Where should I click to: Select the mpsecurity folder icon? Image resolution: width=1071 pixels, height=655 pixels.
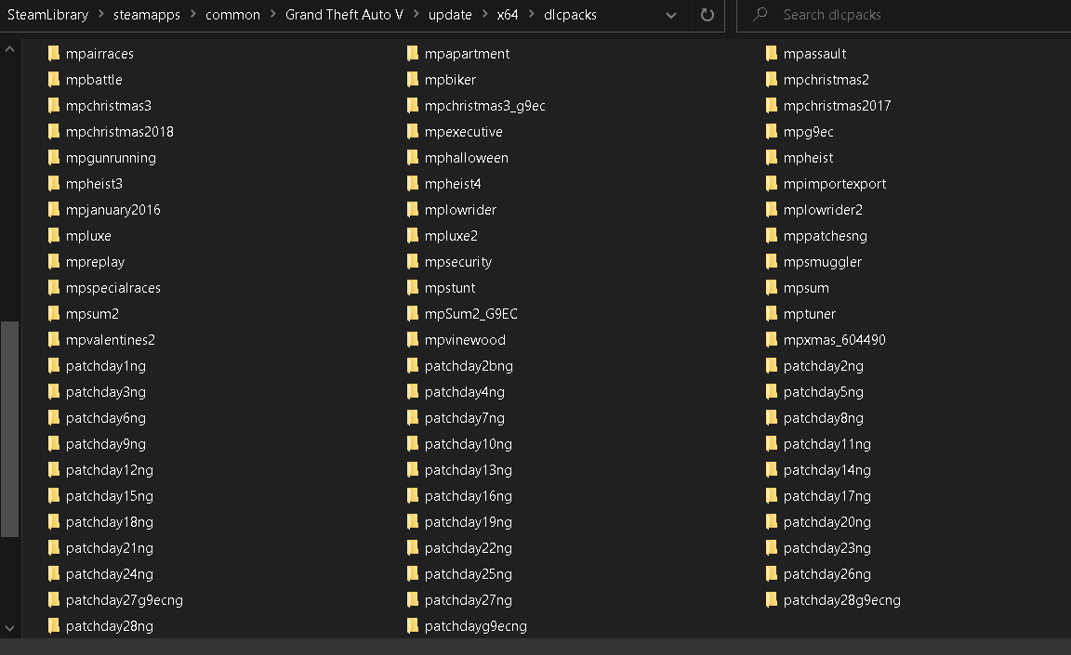413,261
